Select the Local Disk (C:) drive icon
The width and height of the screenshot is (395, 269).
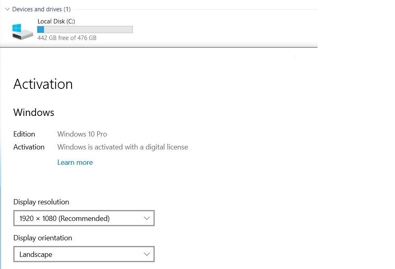[23, 32]
